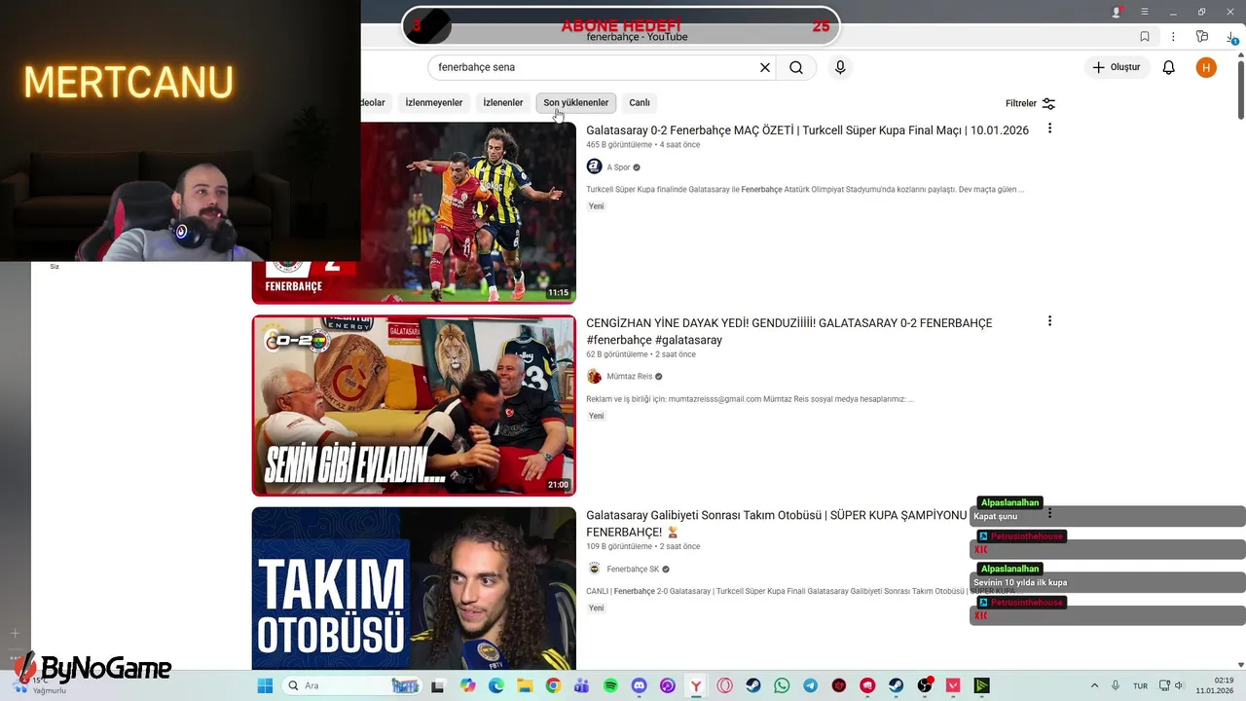
Task: Open the browser extensions icon
Action: point(1202,36)
